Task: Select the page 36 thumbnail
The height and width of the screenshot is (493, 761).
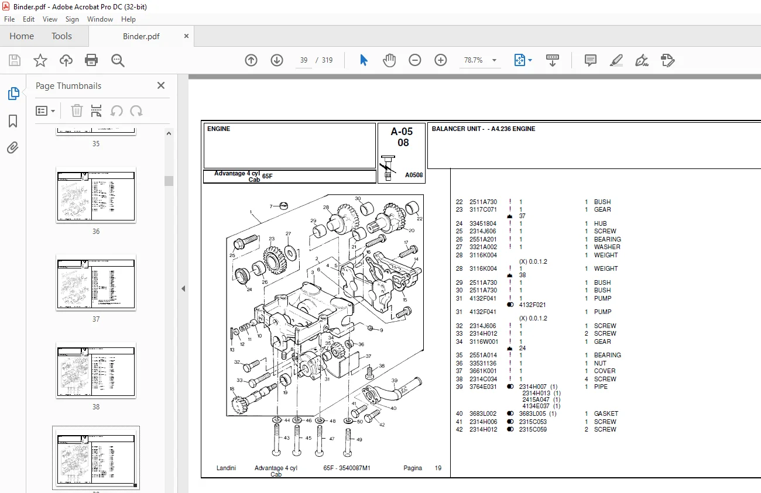Action: coord(96,195)
